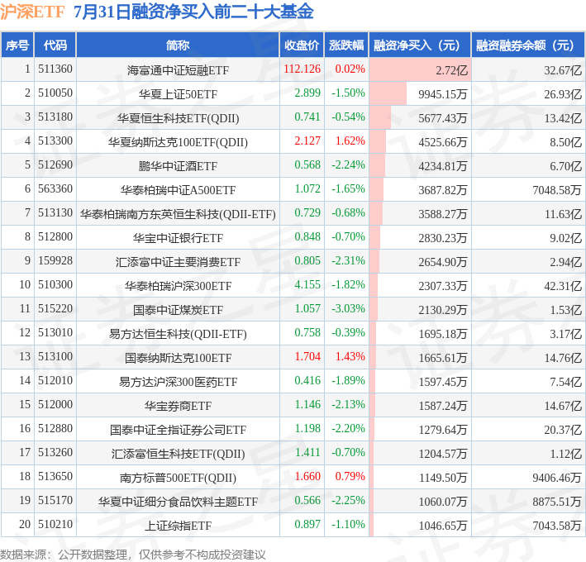This screenshot has height=562, width=586.
Task: Select 华宝券商ETF name cell
Action: point(178,405)
